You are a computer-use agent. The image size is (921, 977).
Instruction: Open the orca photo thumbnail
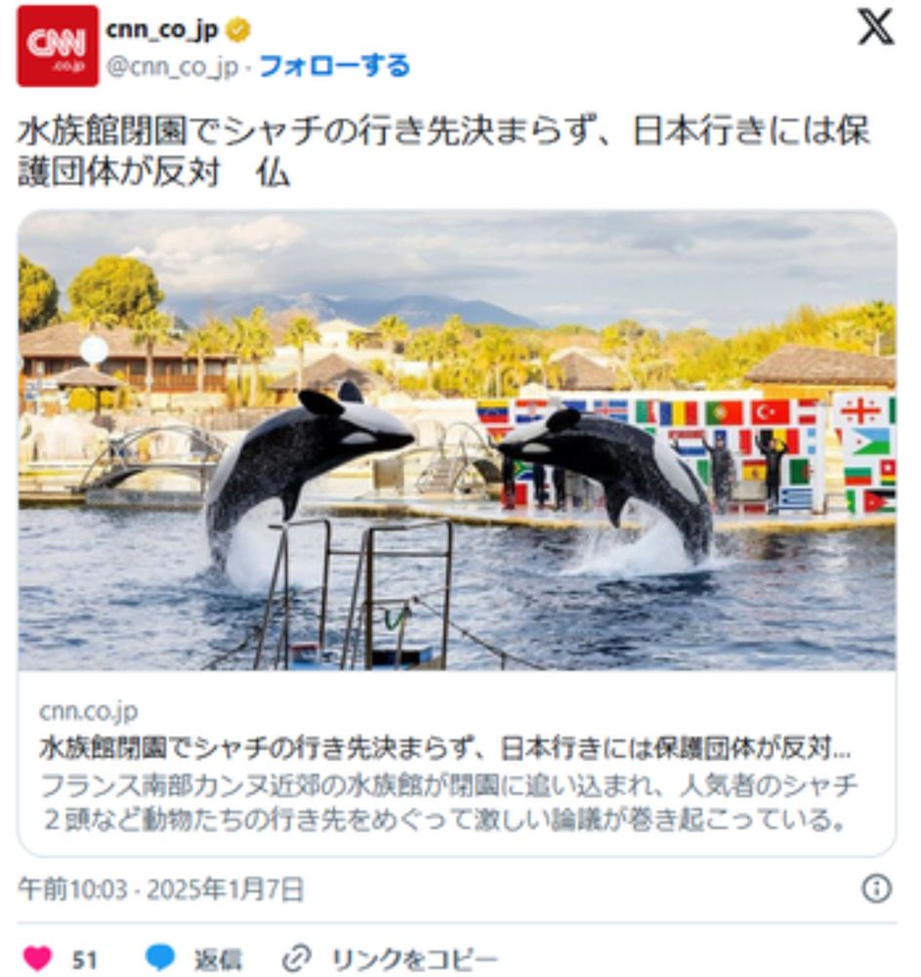coord(457,441)
